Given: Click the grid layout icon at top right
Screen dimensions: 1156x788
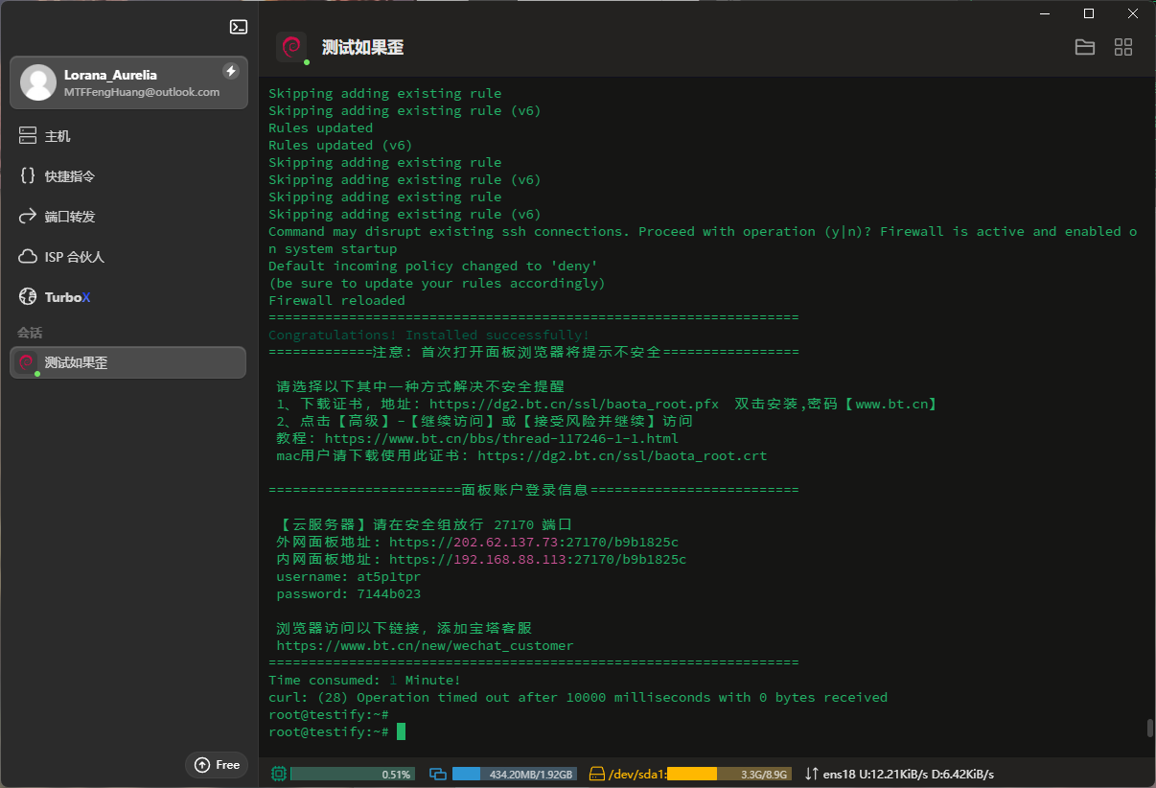Looking at the screenshot, I should coord(1123,47).
